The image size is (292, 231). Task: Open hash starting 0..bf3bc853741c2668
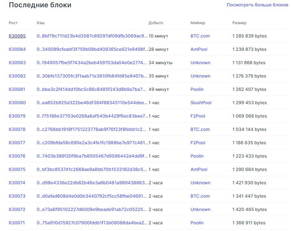(92, 170)
